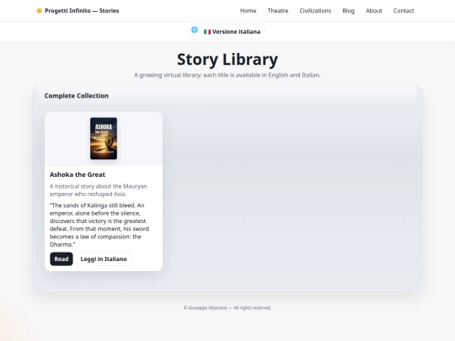Image resolution: width=455 pixels, height=341 pixels.
Task: Click the library subtitle about English and Italian
Action: [227, 75]
